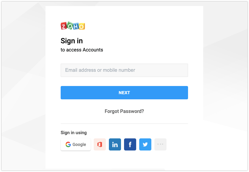Click the yellow O block in the Zoho logo
This screenshot has width=249, height=172.
pos(82,26)
